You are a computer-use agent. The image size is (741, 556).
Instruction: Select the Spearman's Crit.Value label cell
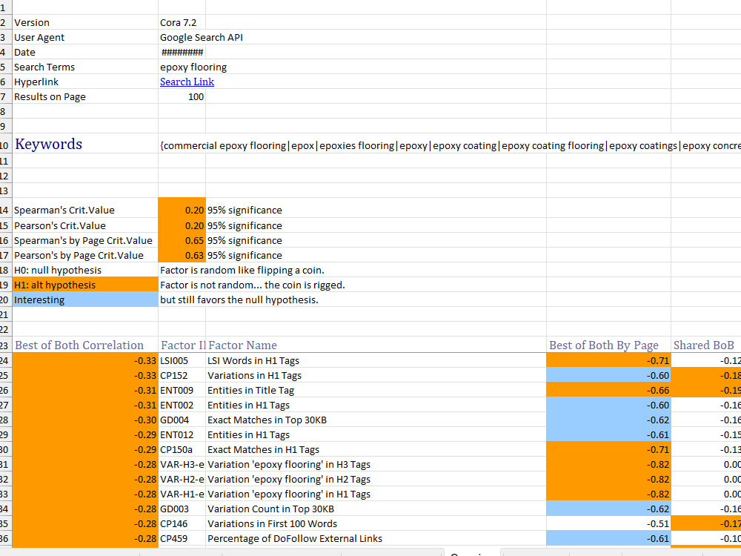pyautogui.click(x=85, y=210)
